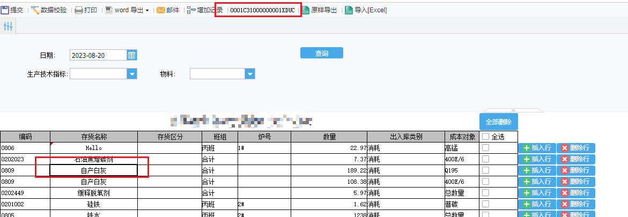
Task: Click the 增加记录 toolbar item
Action: [x=205, y=10]
